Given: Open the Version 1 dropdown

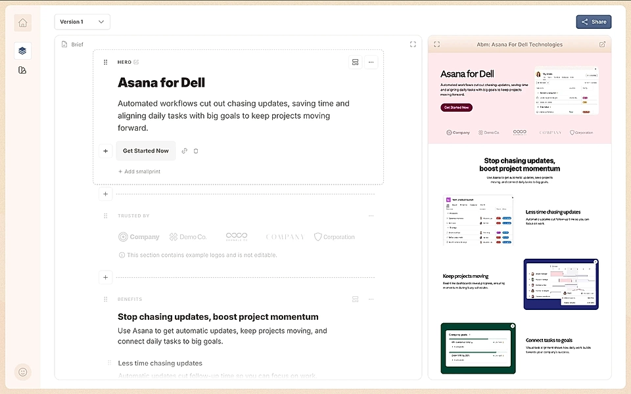Looking at the screenshot, I should click(82, 21).
